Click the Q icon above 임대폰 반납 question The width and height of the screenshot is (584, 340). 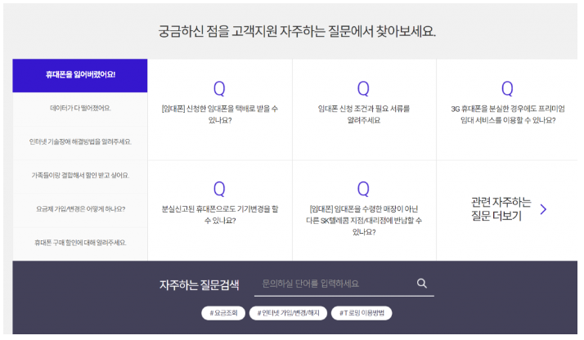tap(363, 189)
